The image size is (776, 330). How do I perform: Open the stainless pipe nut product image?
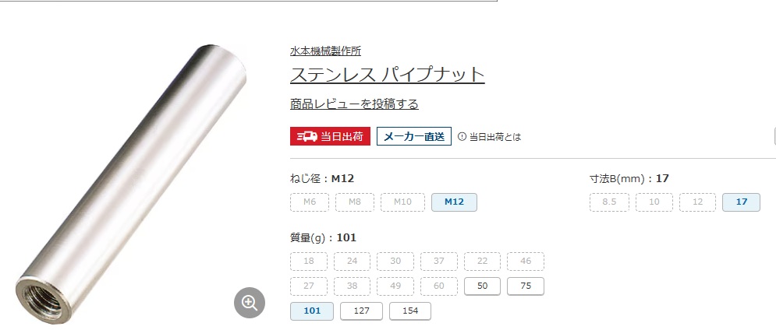click(x=131, y=184)
